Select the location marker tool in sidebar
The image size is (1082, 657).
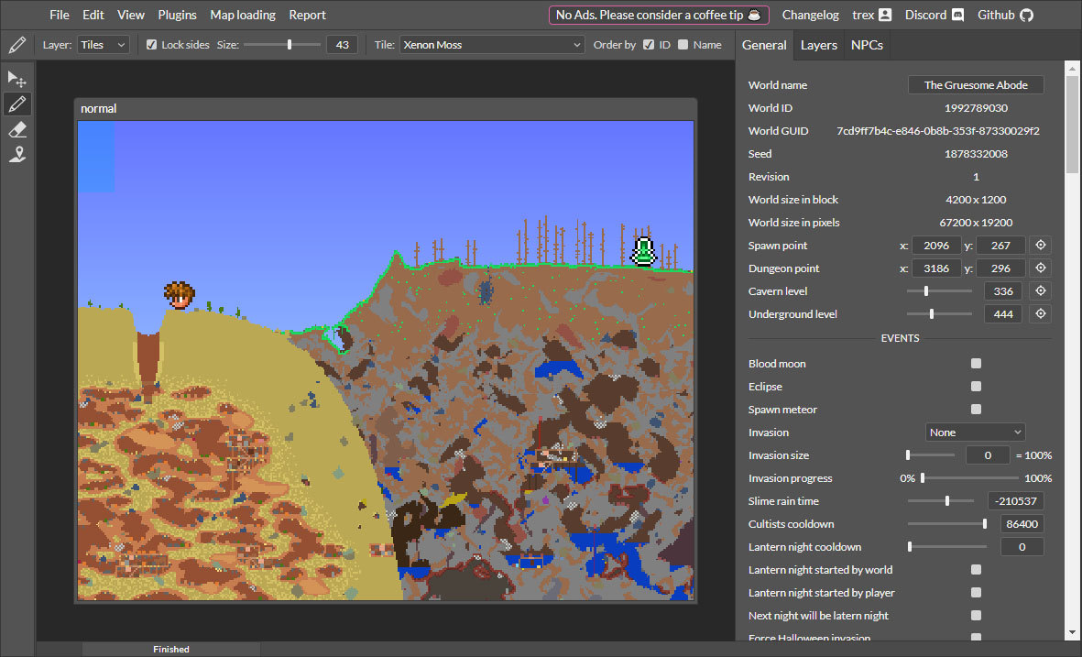17,155
